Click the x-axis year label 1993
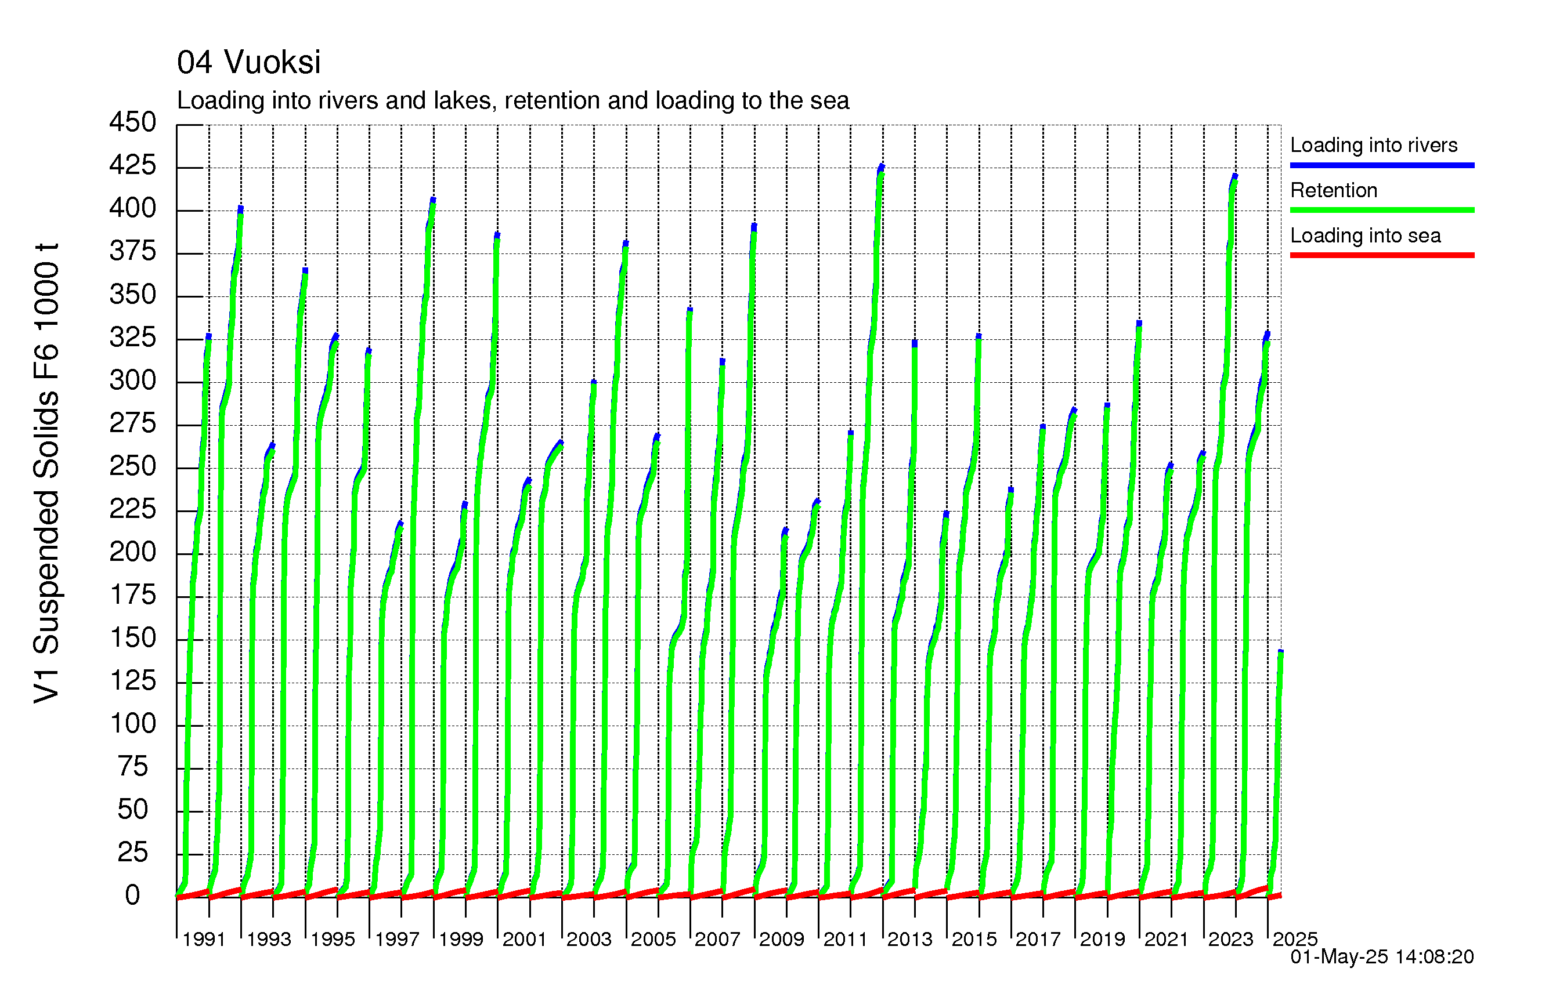Screen dimensions: 1567x986 point(269,939)
